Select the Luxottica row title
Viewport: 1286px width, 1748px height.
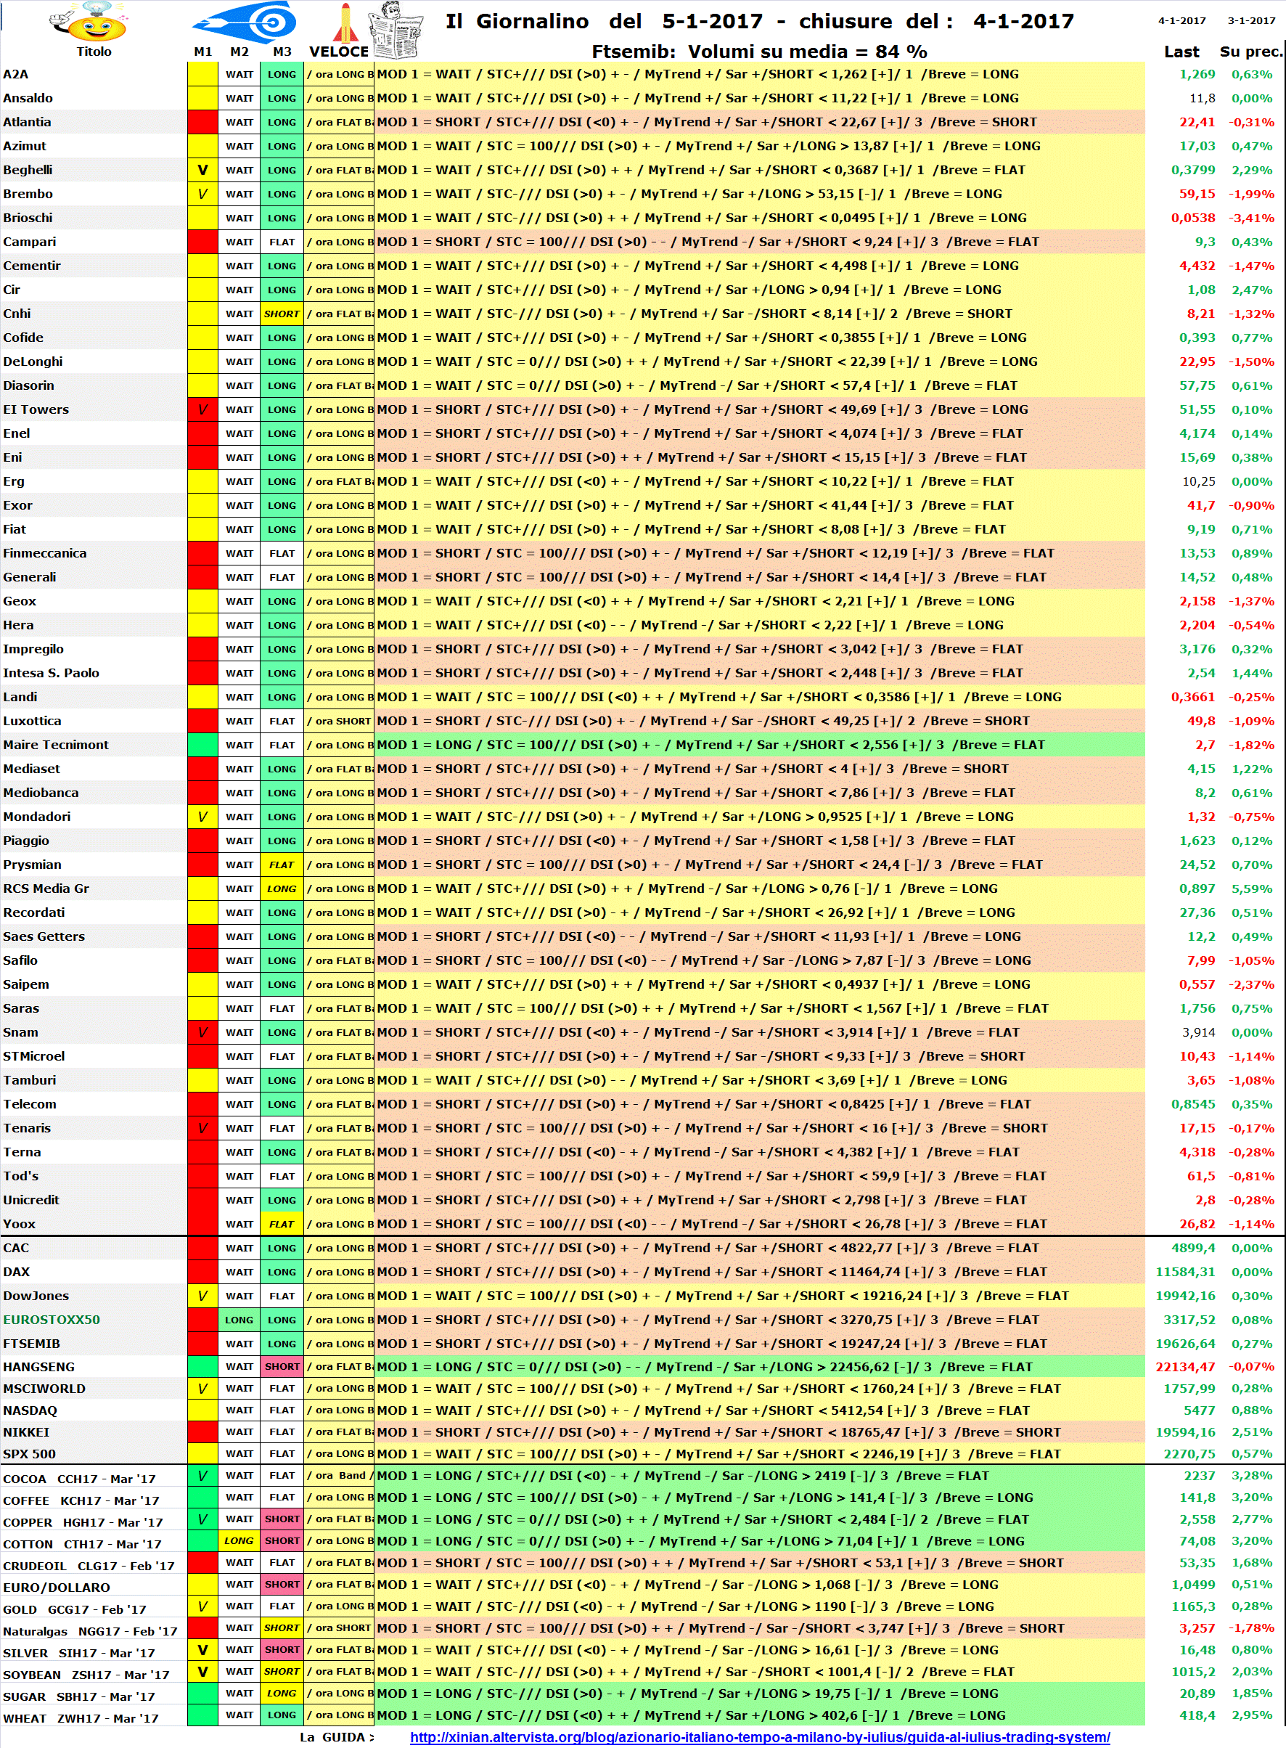coord(32,721)
